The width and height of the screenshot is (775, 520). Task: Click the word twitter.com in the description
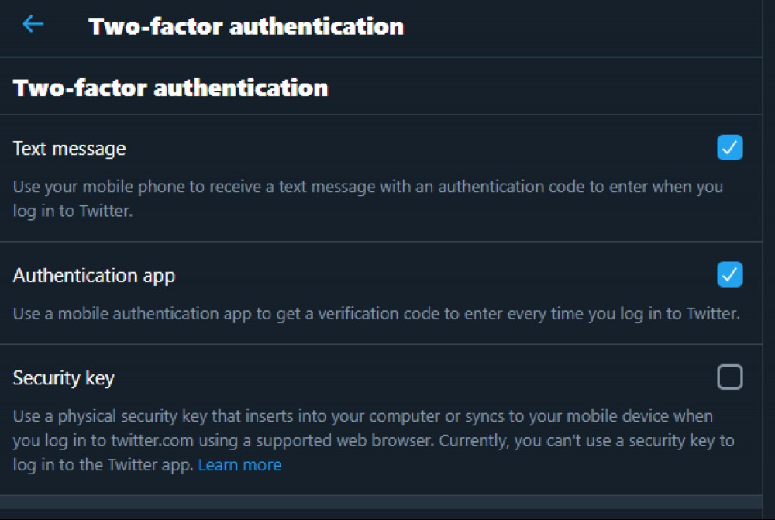click(x=152, y=440)
